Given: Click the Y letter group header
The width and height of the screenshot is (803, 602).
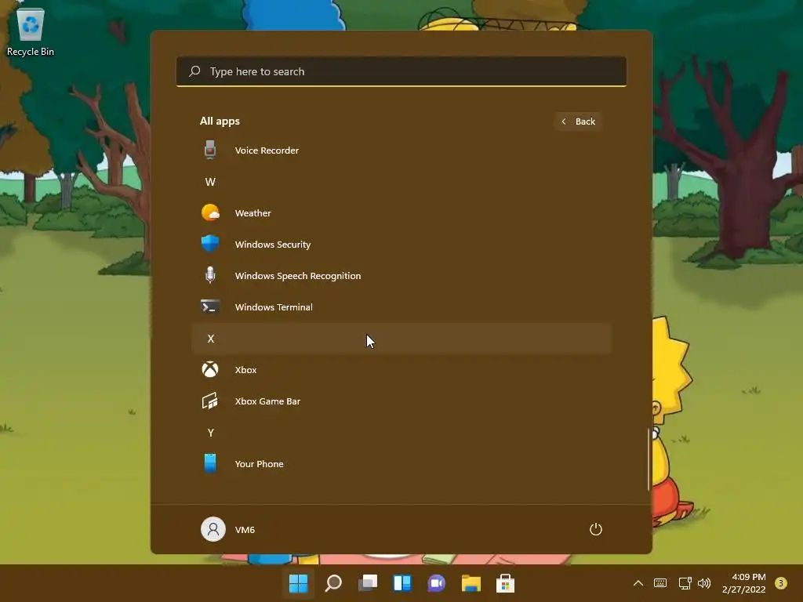Looking at the screenshot, I should click(x=401, y=432).
